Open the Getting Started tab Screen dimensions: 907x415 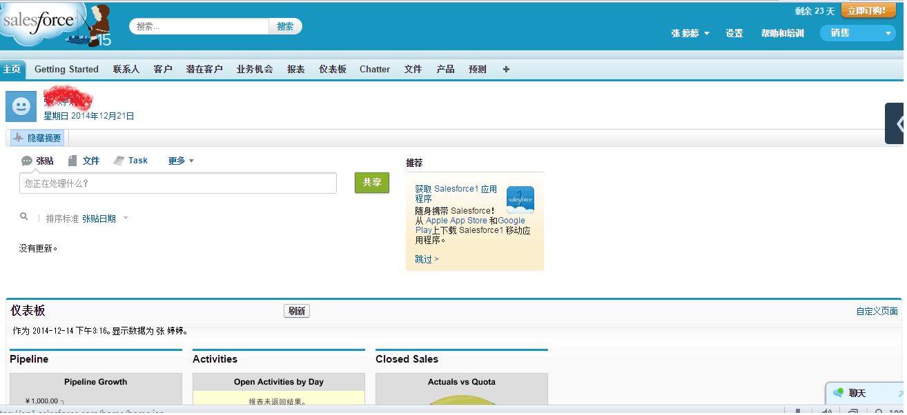pos(66,69)
